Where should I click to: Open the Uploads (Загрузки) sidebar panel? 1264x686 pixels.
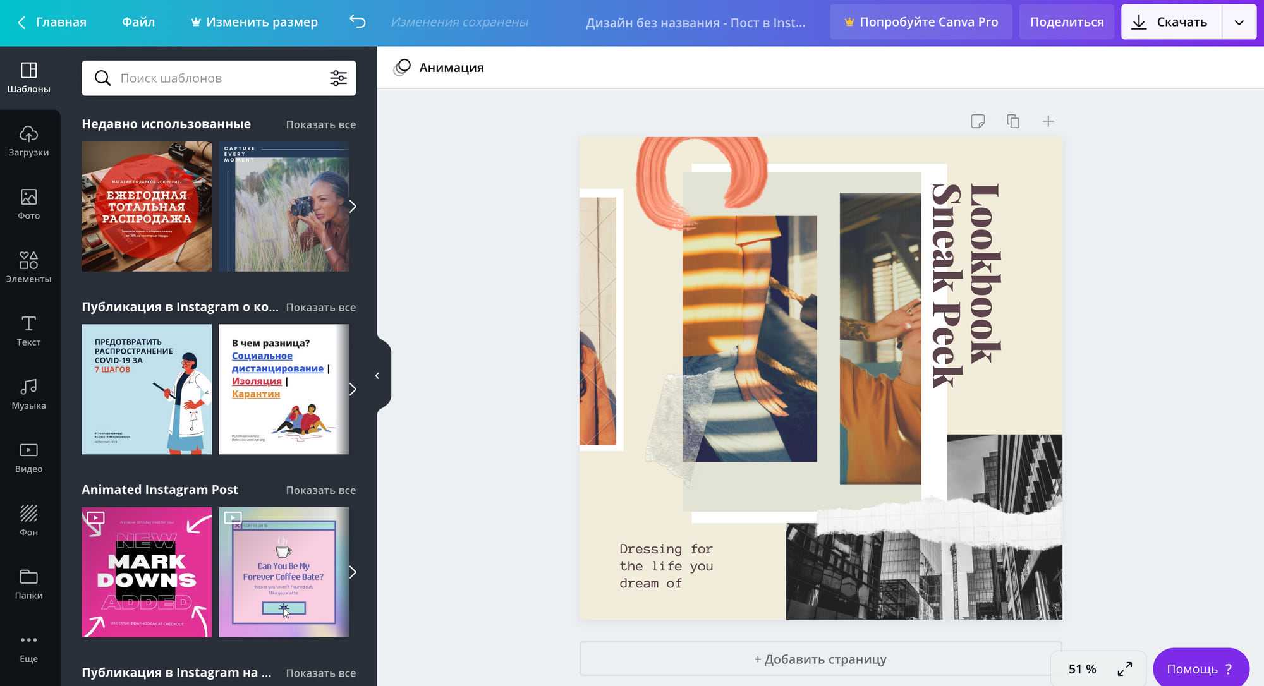coord(28,141)
